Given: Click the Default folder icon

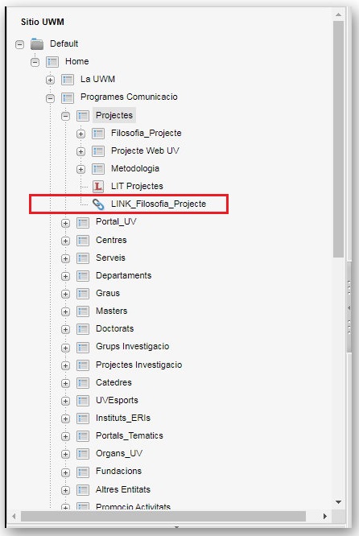Looking at the screenshot, I should coord(37,43).
